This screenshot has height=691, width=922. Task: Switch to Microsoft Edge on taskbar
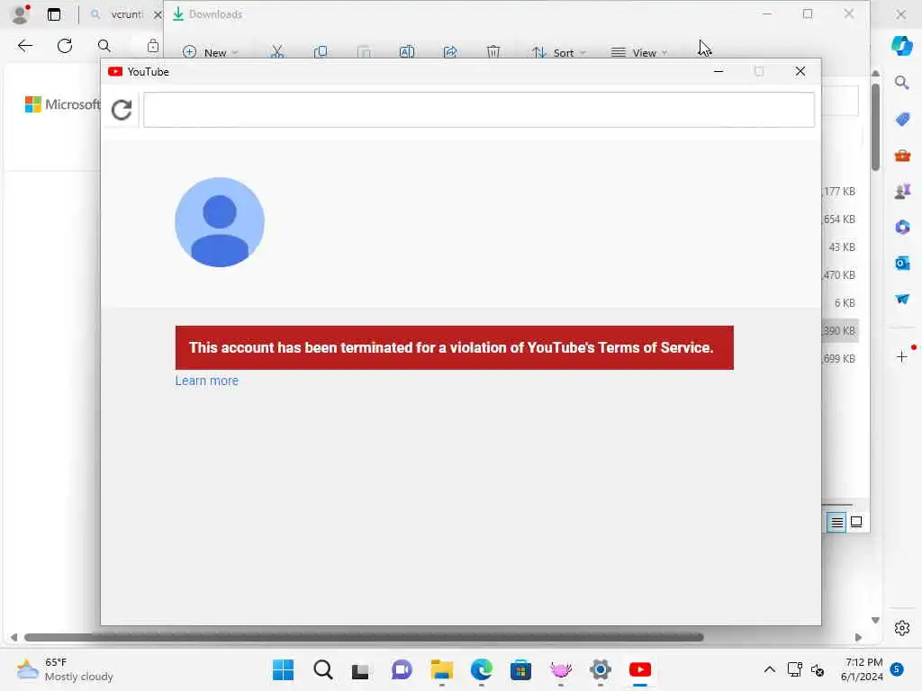(481, 669)
